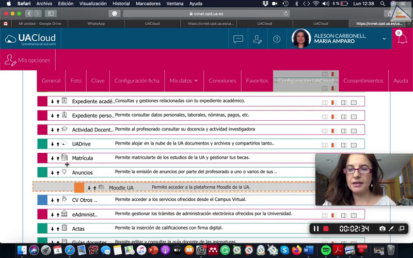
Task: Move UADrive row up with arrow
Action: pyautogui.click(x=58, y=144)
